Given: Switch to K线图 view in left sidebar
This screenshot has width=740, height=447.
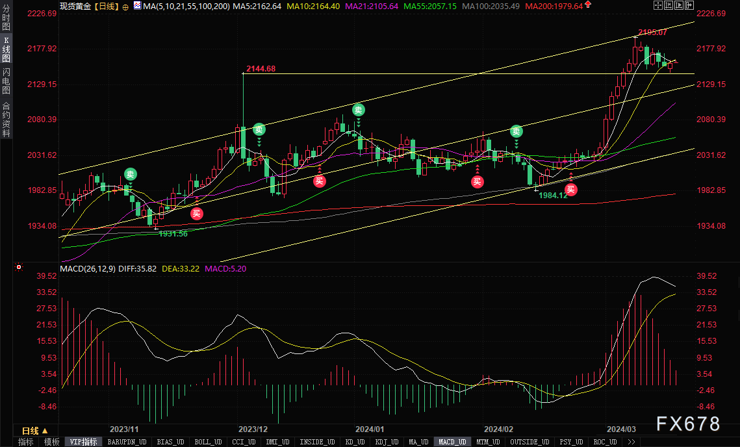Looking at the screenshot, I should 6,51.
